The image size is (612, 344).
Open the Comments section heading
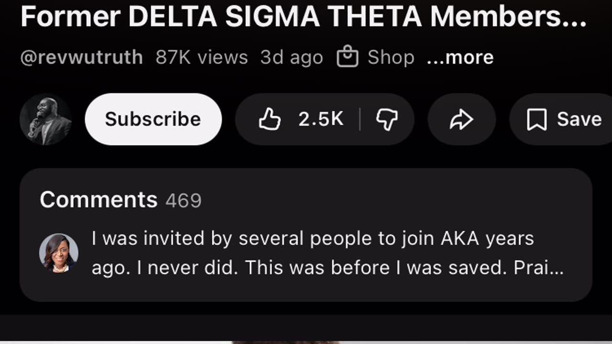[98, 200]
